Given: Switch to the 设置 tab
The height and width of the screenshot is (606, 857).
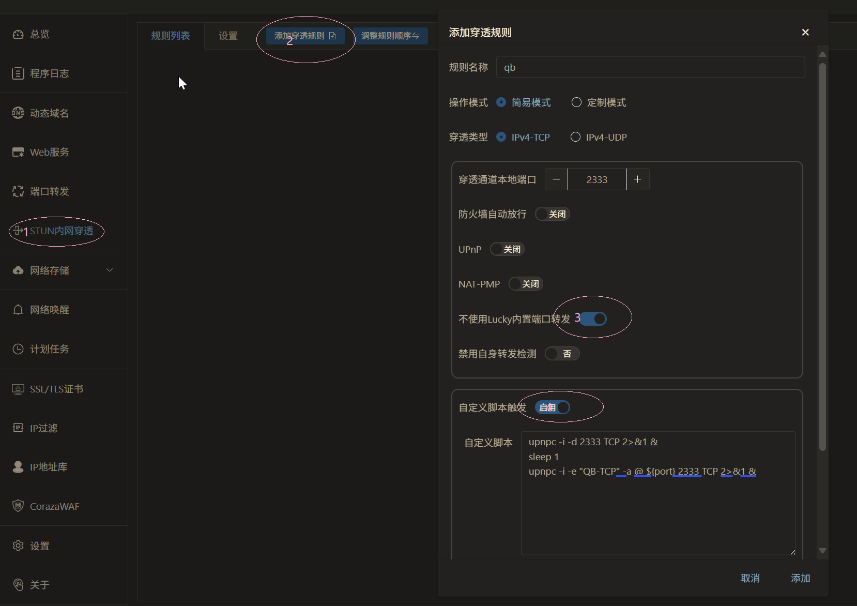Looking at the screenshot, I should pos(228,36).
